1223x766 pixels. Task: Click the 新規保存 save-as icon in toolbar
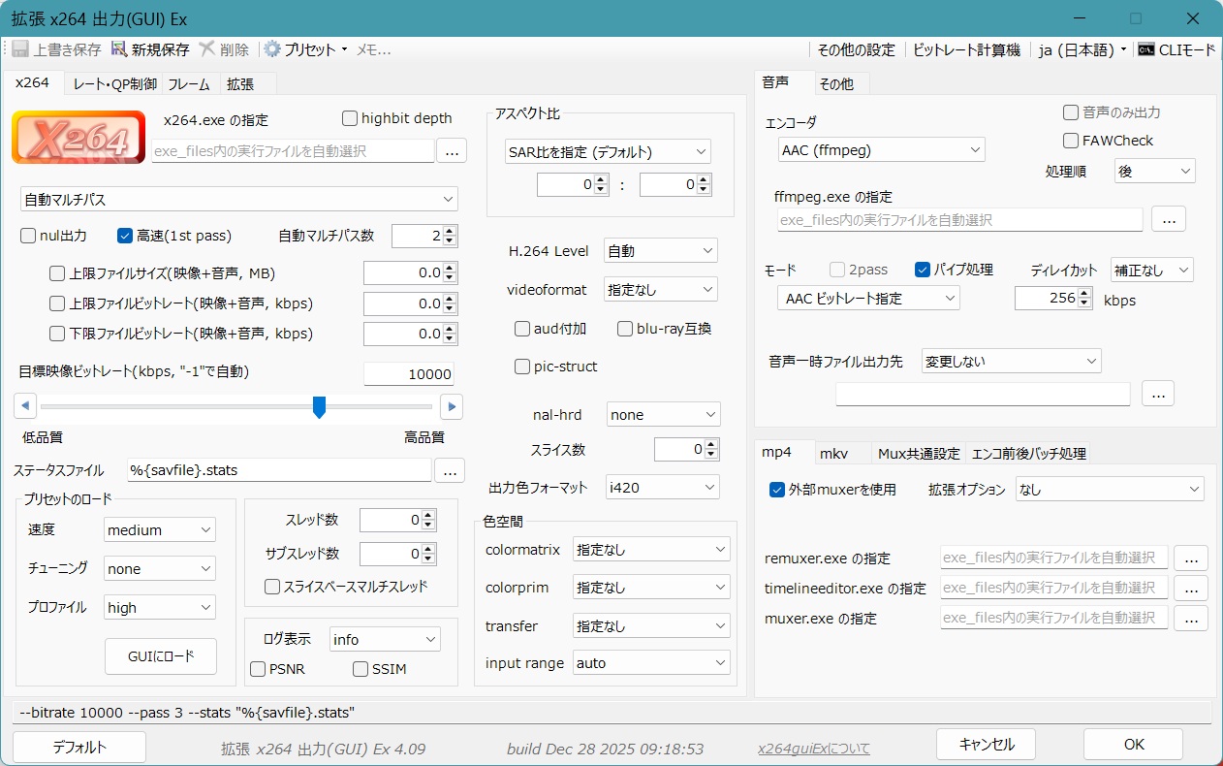120,49
